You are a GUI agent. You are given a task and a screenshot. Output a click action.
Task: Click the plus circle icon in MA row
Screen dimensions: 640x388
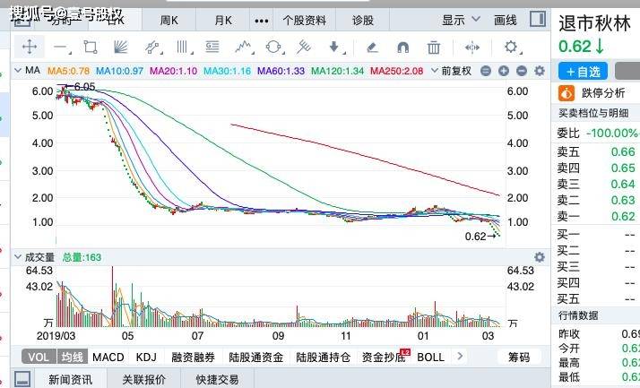504,71
